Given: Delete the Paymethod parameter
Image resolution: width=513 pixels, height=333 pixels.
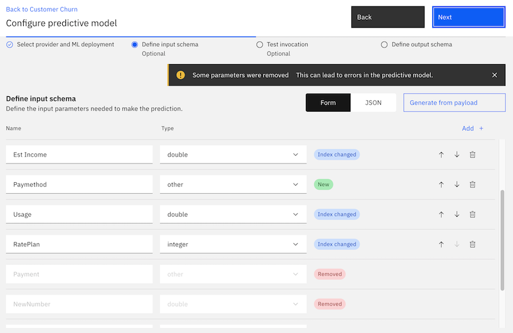Looking at the screenshot, I should 473,184.
